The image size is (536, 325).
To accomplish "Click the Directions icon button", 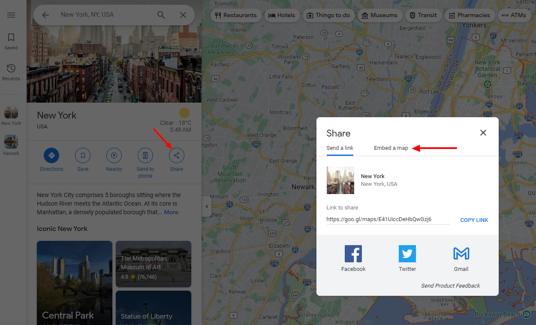I will 51,155.
